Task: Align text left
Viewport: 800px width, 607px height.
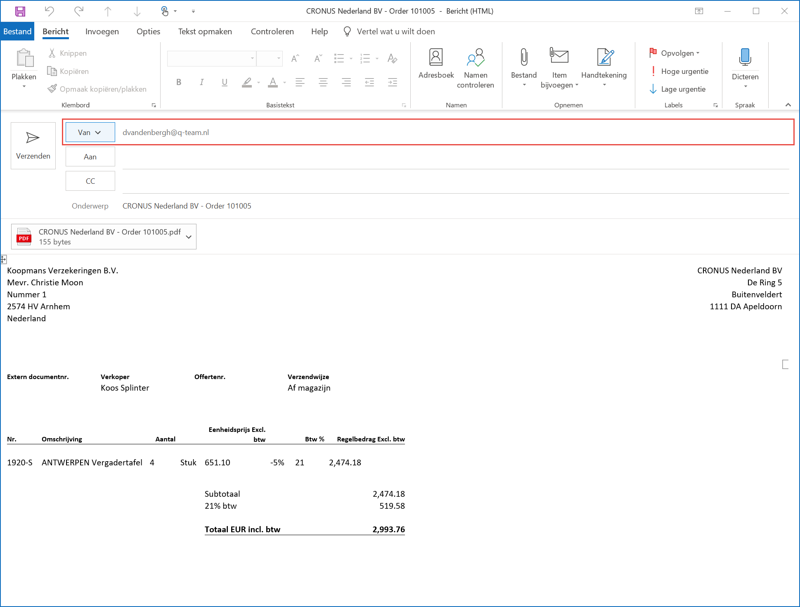Action: (x=300, y=82)
